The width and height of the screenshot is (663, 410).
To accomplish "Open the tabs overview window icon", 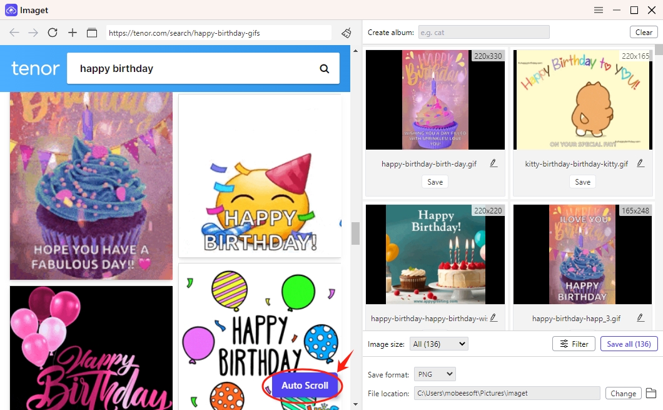I will 92,33.
